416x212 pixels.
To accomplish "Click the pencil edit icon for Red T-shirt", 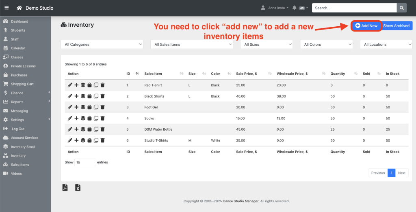I will coord(70,85).
